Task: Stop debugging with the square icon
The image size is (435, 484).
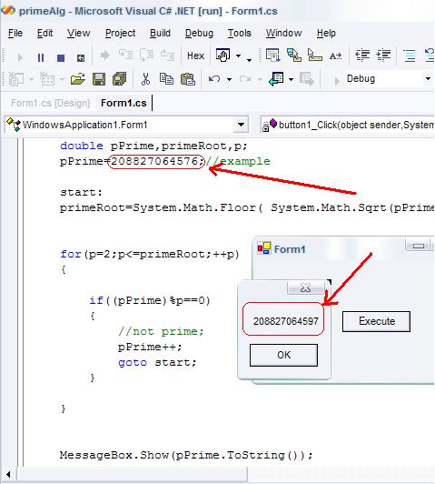Action: pos(61,57)
